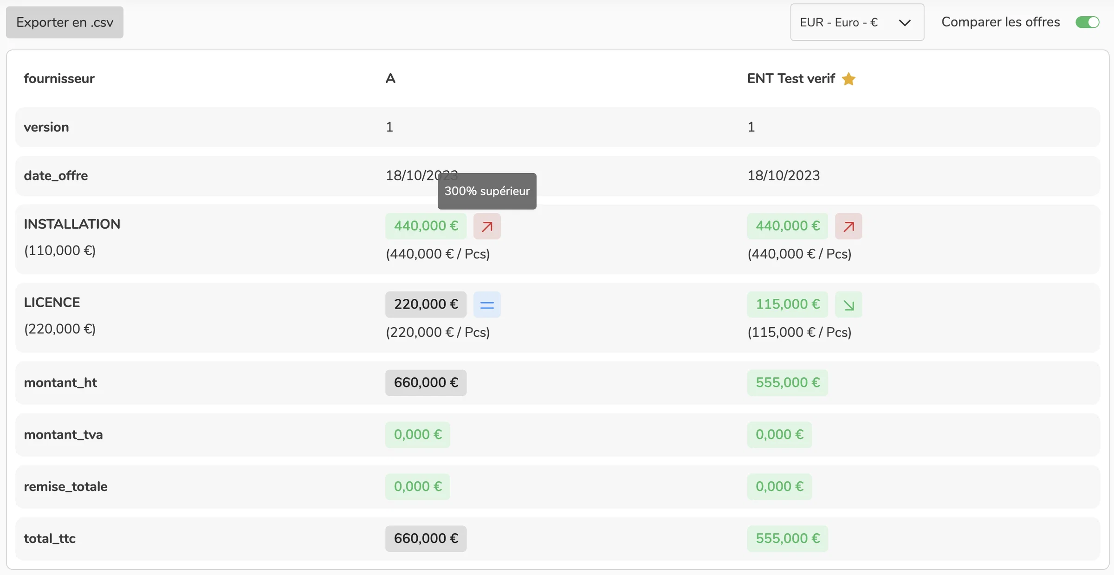
Task: Click the green down-arrow icon for LICENCE
Action: [x=848, y=304]
